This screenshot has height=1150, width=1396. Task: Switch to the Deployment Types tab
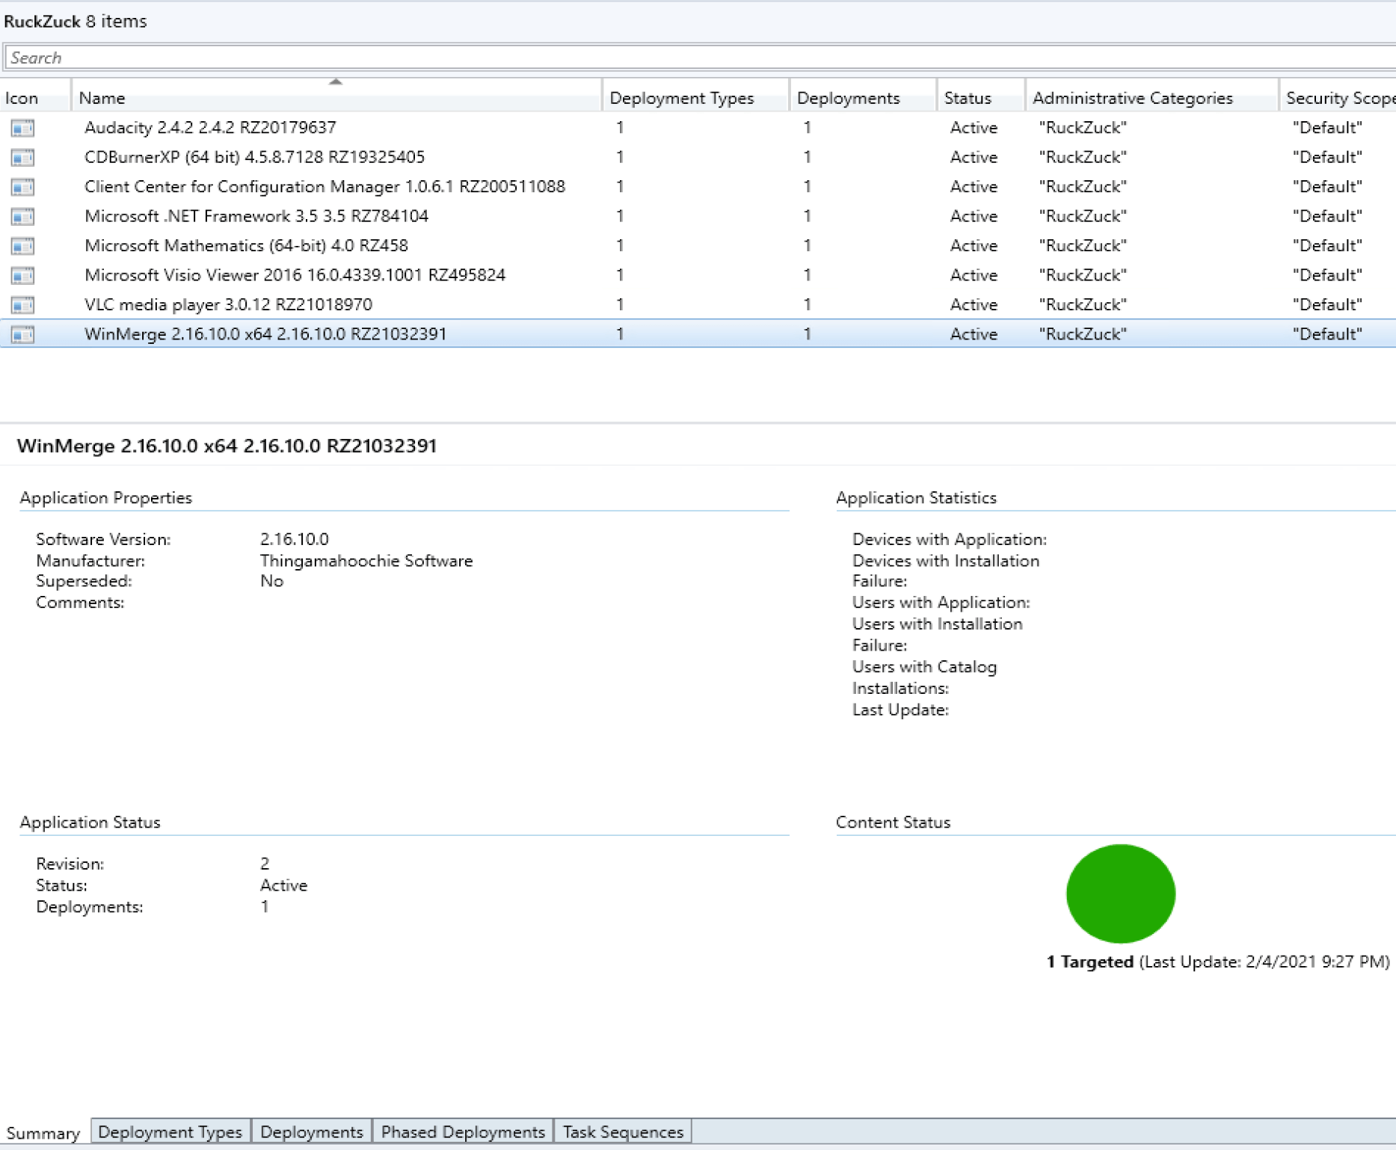(x=170, y=1131)
